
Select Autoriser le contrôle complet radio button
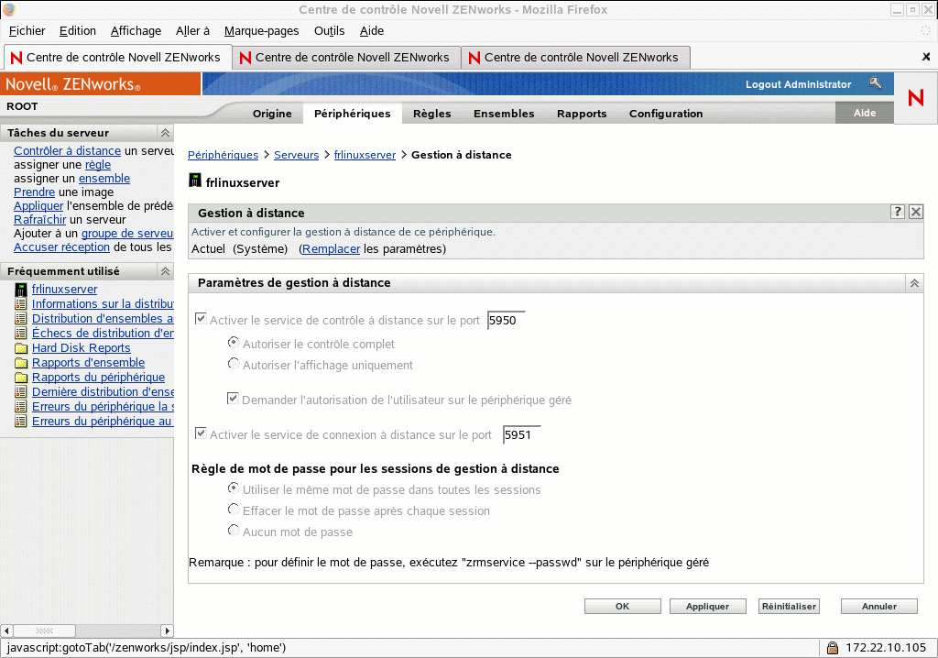[x=234, y=343]
